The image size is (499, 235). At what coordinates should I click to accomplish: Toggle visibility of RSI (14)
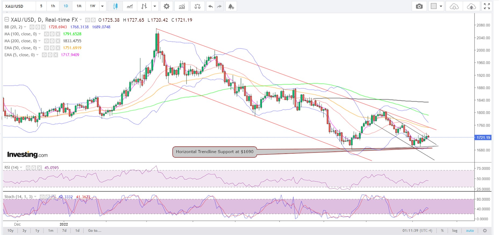click(x=28, y=168)
